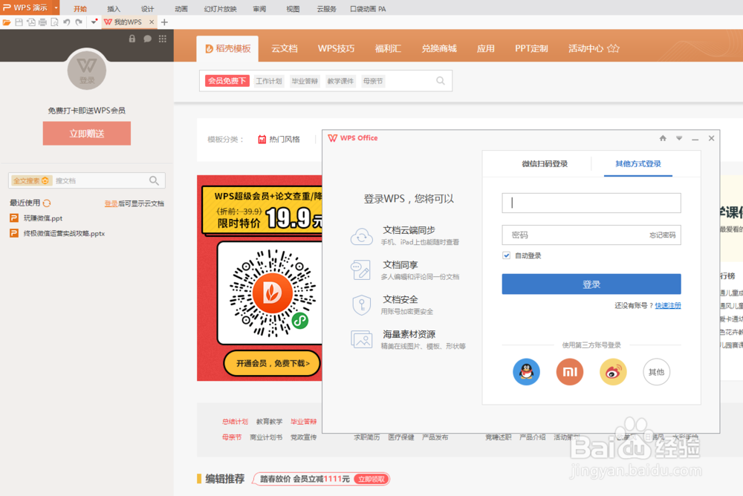Click the refresh icon beside 最近使用

47,203
